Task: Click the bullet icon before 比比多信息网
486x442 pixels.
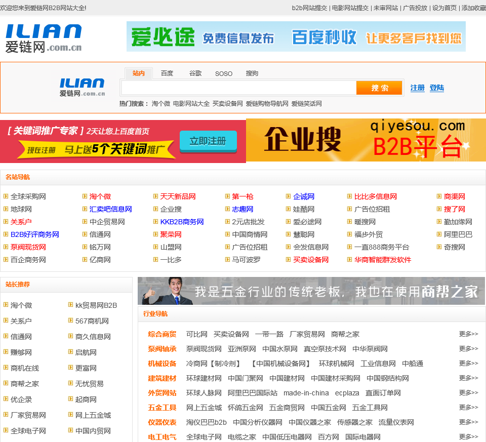Action: point(350,196)
